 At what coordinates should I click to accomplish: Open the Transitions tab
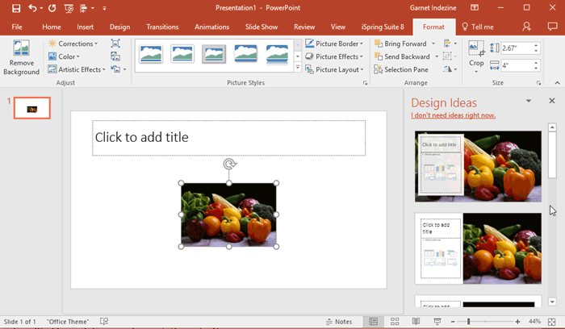coord(162,27)
